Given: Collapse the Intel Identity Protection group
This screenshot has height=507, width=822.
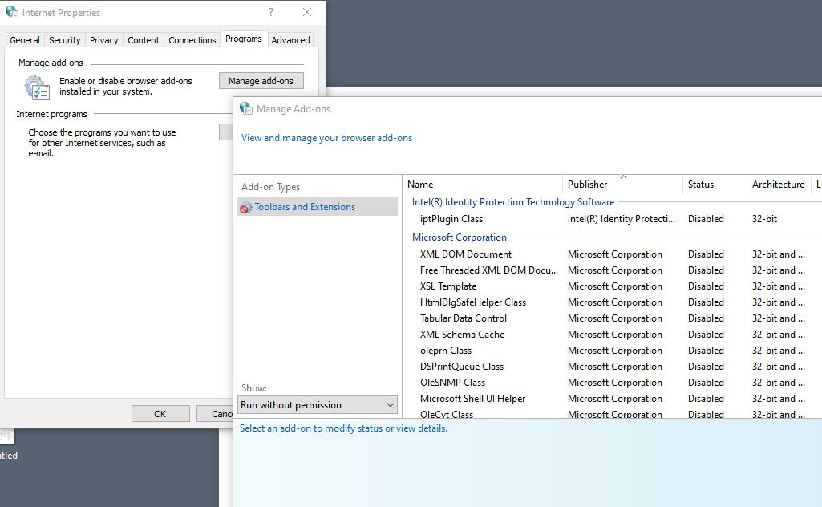Looking at the screenshot, I should pyautogui.click(x=512, y=202).
